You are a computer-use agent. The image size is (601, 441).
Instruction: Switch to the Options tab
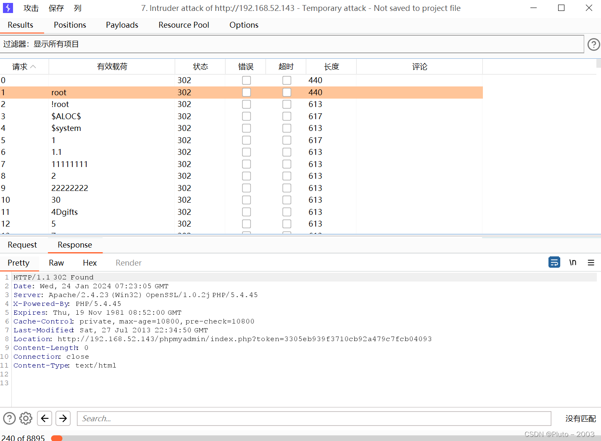pos(244,25)
